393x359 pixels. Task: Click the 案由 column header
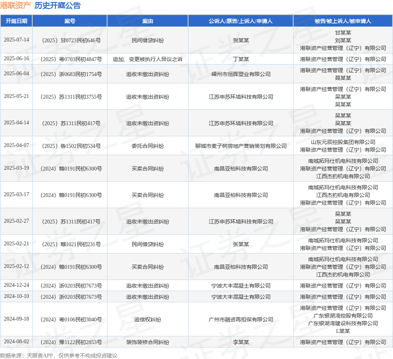[x=148, y=21]
